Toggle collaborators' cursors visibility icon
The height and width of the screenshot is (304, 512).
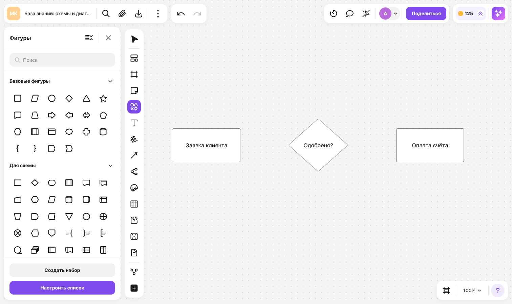[x=366, y=14]
